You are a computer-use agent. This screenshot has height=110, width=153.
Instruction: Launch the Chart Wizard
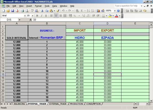98,11
